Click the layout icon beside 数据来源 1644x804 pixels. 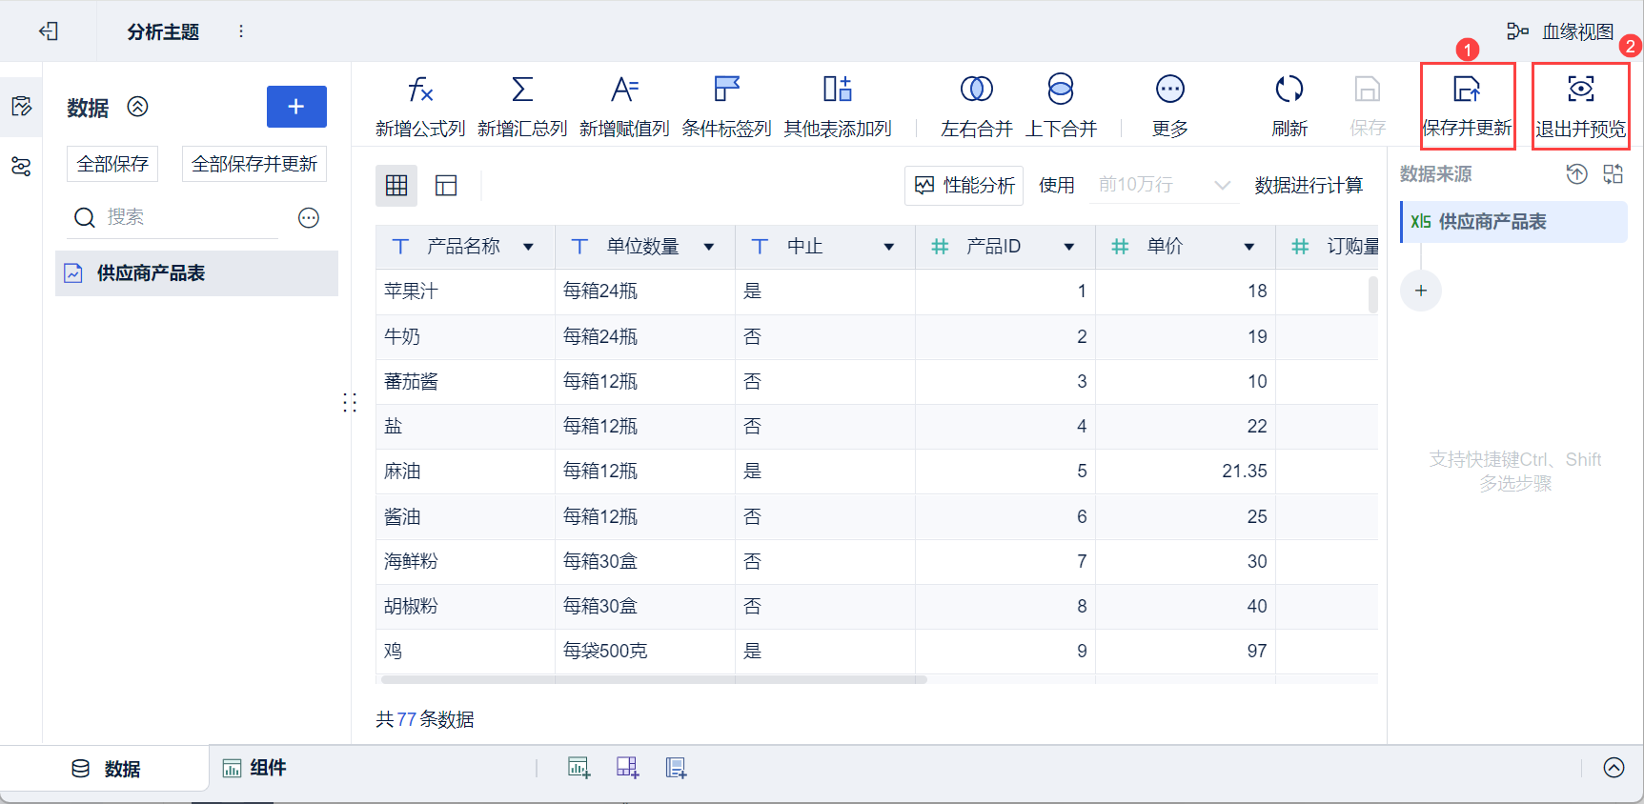coord(1613,174)
